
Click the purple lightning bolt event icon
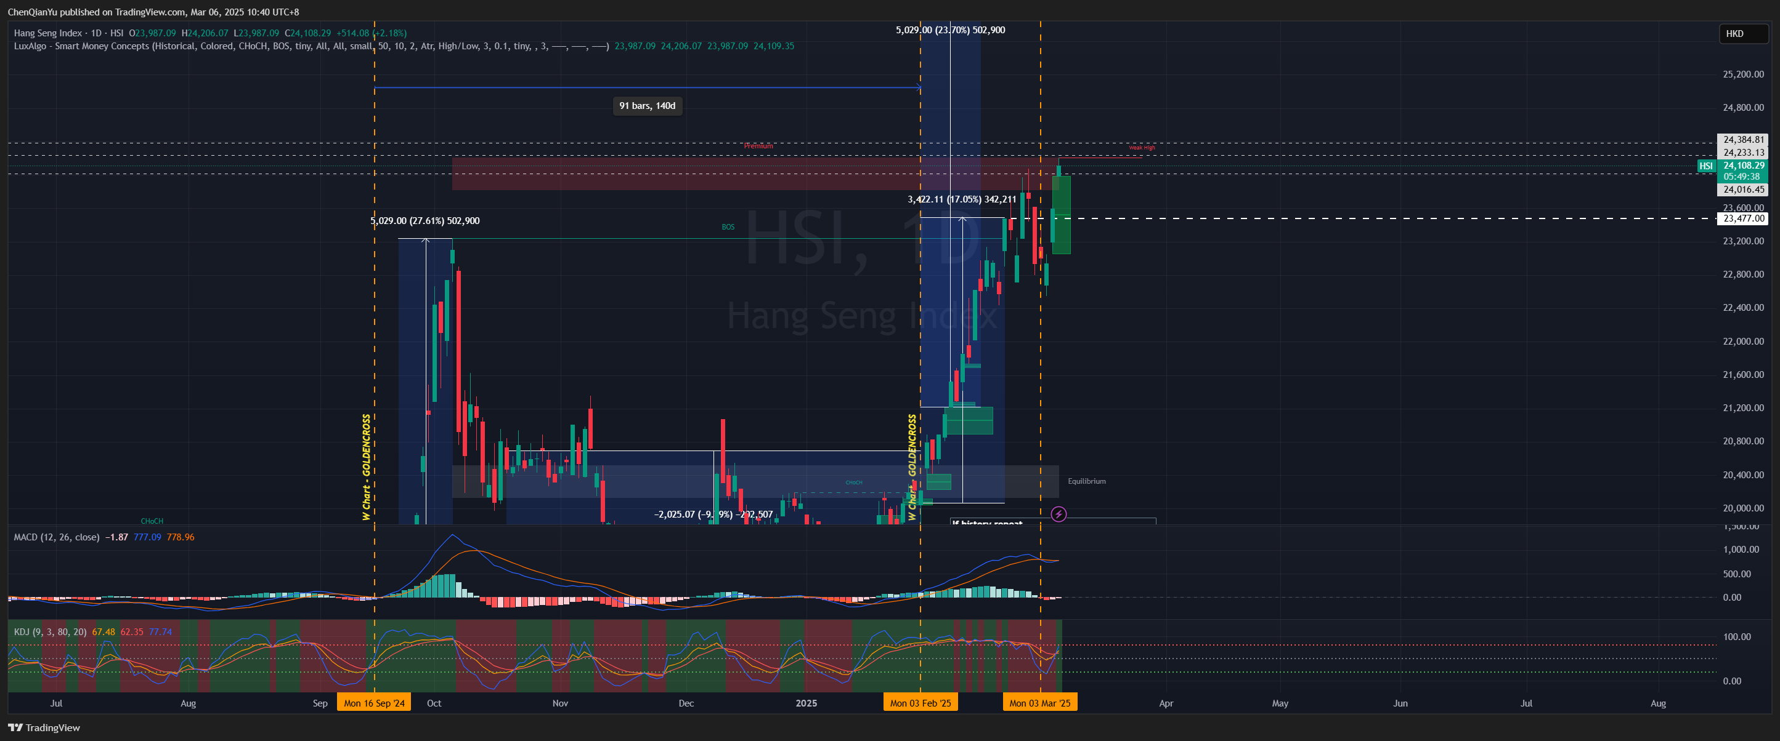pyautogui.click(x=1058, y=514)
